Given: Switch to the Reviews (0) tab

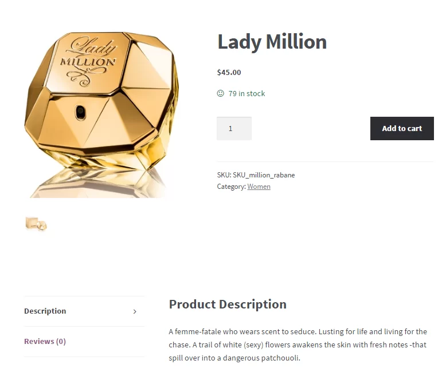Looking at the screenshot, I should [x=45, y=342].
